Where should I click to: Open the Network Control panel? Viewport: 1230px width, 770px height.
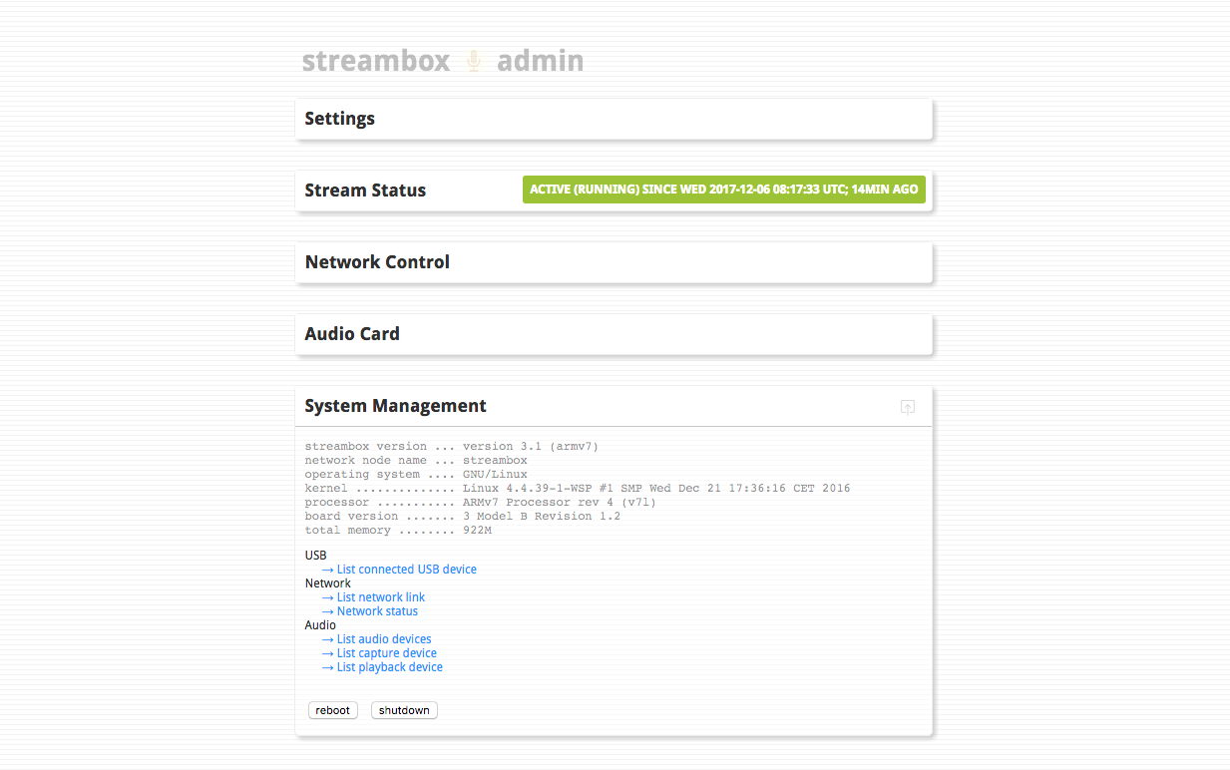click(377, 262)
